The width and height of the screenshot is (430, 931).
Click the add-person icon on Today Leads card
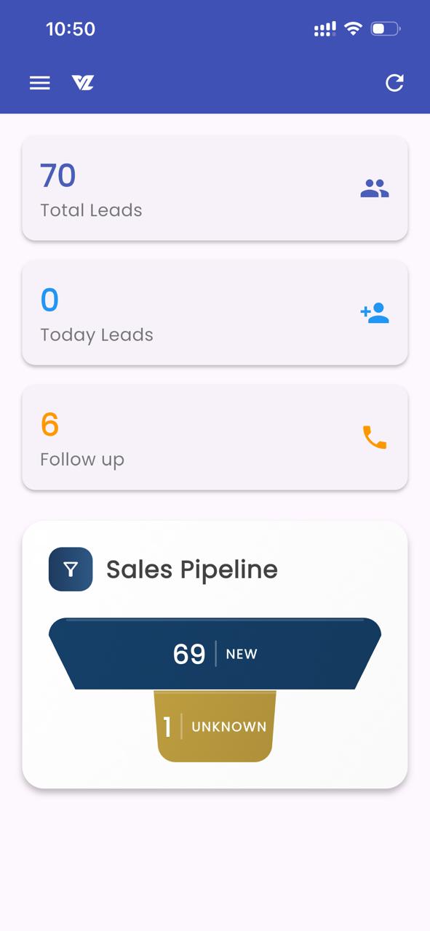coord(375,312)
